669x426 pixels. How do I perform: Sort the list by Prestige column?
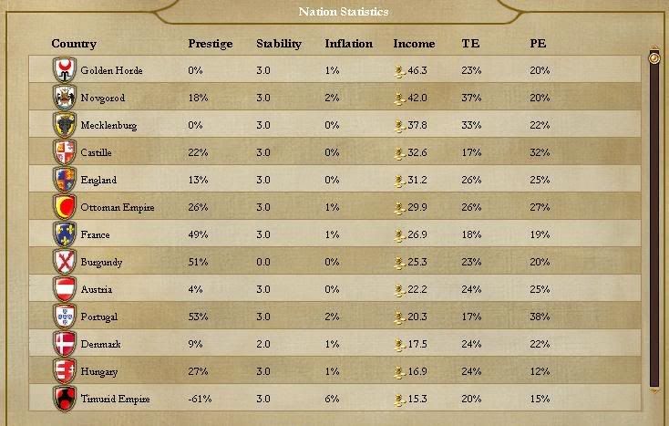click(x=210, y=44)
